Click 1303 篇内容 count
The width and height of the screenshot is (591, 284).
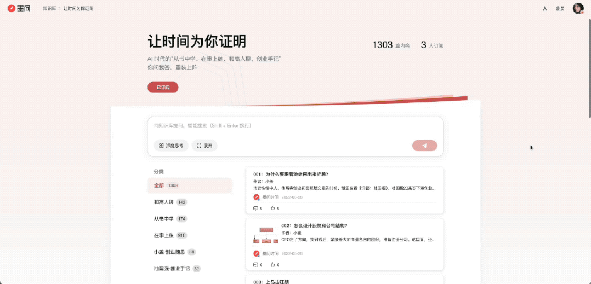point(391,45)
